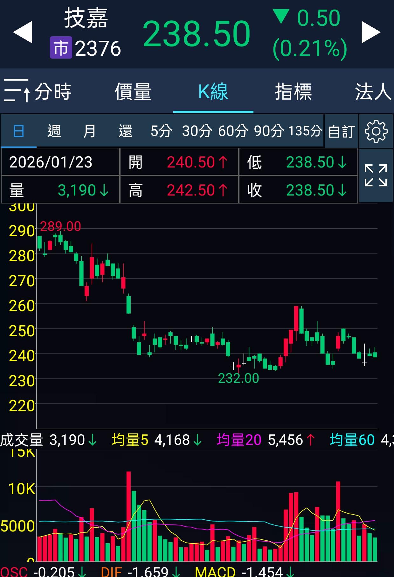The height and width of the screenshot is (577, 394).
Task: Tap change value 0.50
Action: [x=318, y=18]
